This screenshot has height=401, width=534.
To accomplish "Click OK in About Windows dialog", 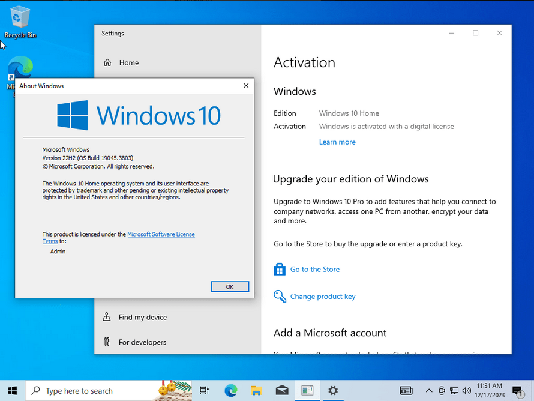I will 230,286.
